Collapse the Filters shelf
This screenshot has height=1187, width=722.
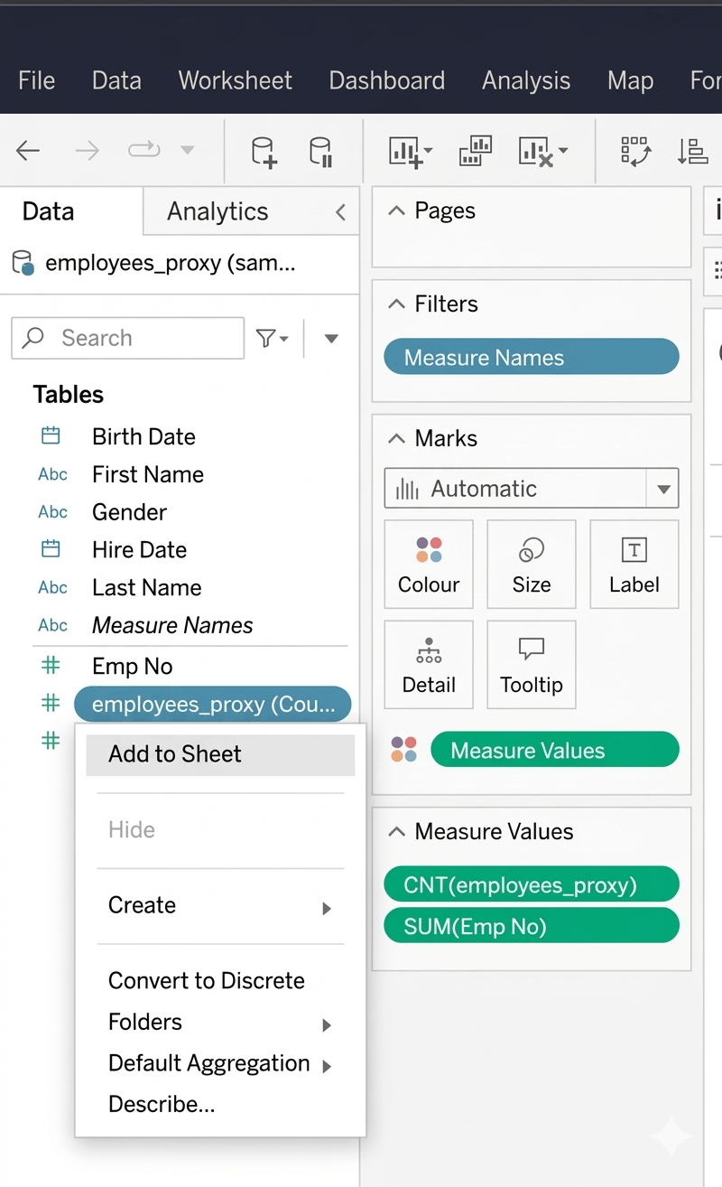396,304
